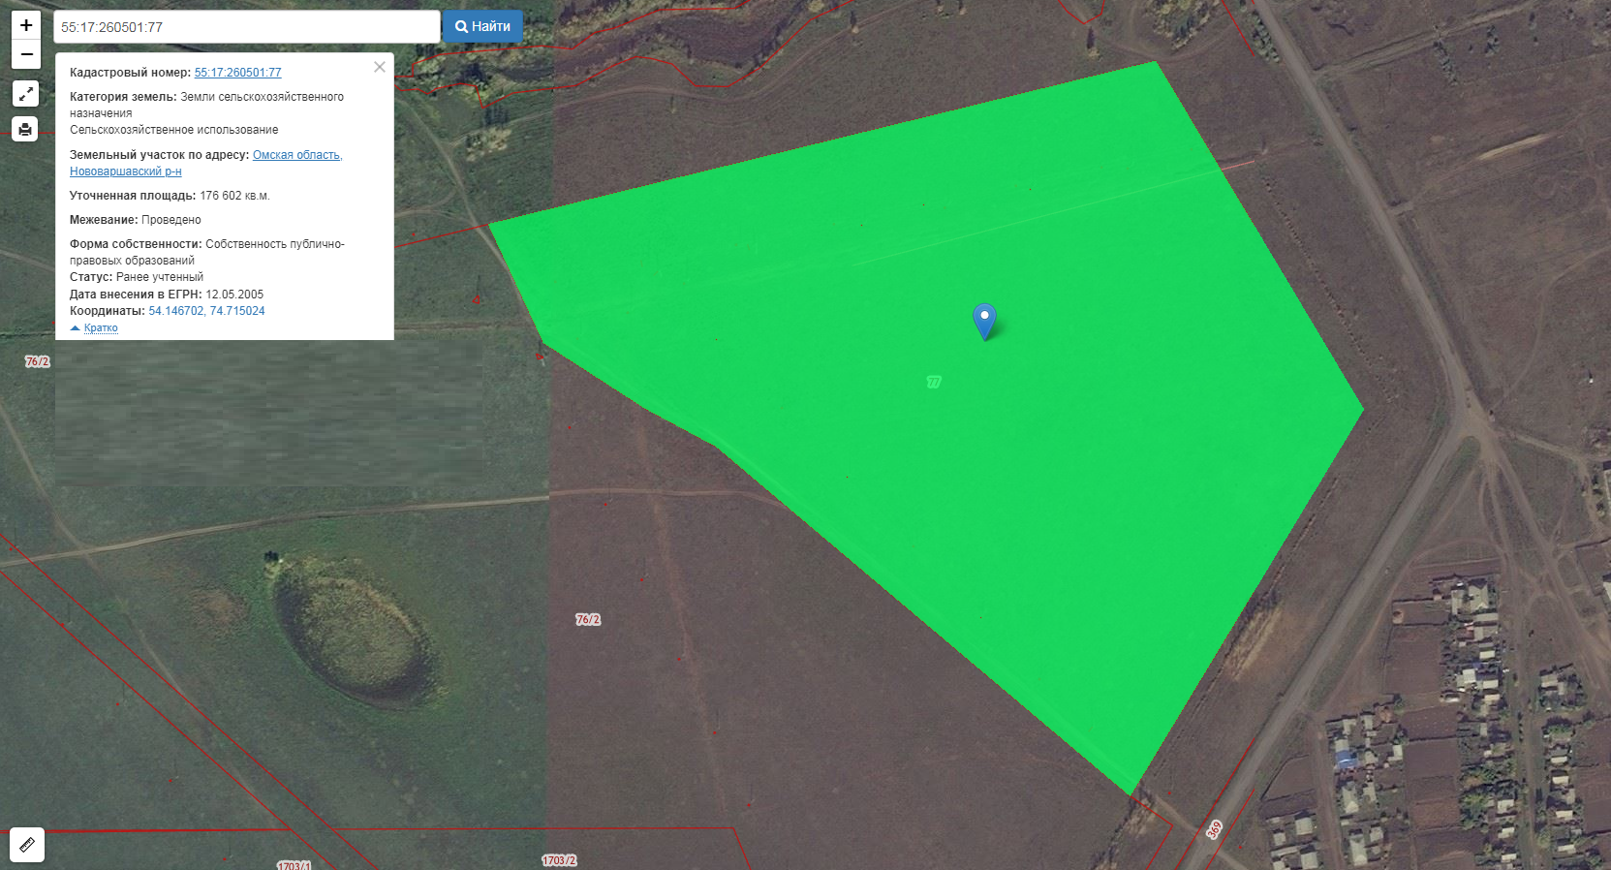Follow the Омская область address link
Image resolution: width=1611 pixels, height=870 pixels.
(x=297, y=155)
